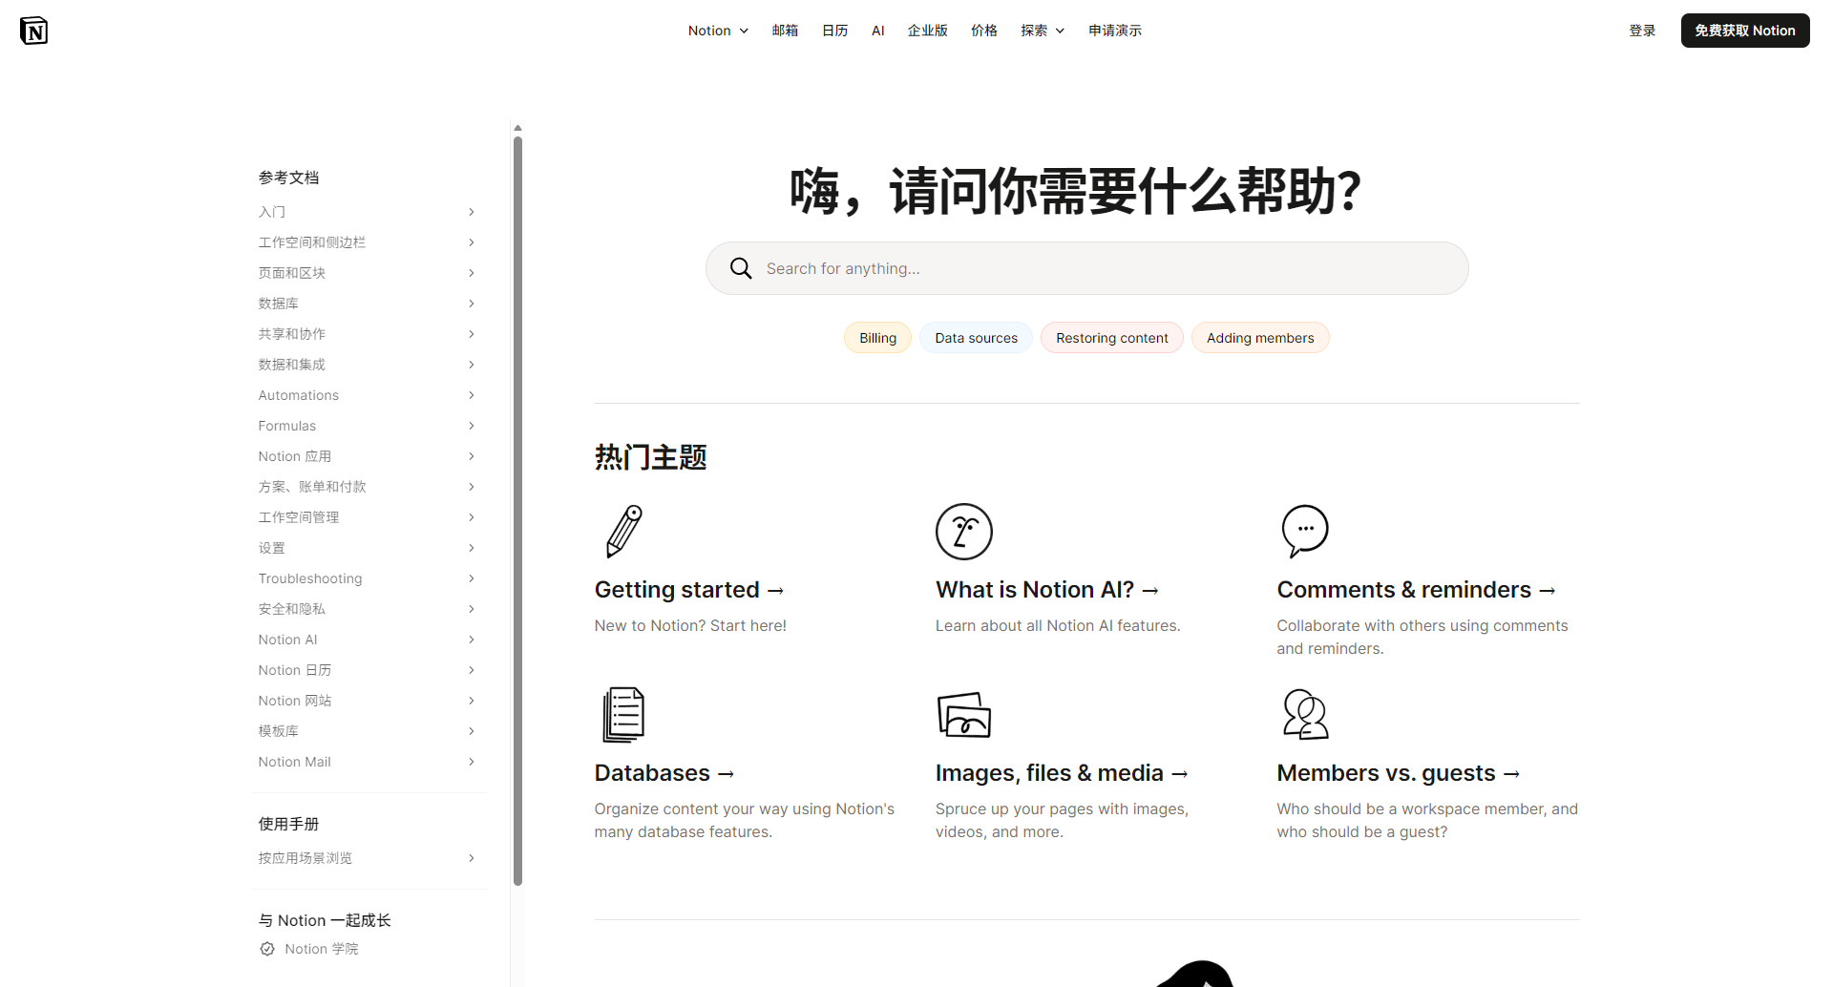Image resolution: width=1833 pixels, height=987 pixels.
Task: Click the 免费获取 Notion button
Action: pyautogui.click(x=1744, y=30)
